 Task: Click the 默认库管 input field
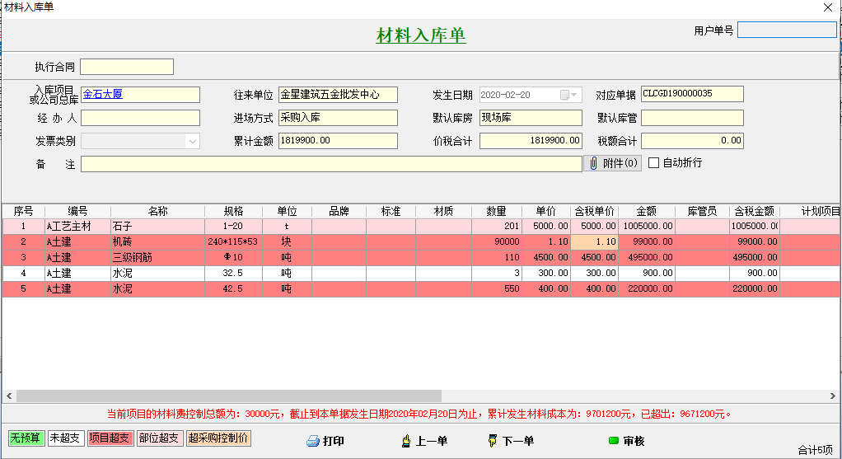[x=692, y=118]
